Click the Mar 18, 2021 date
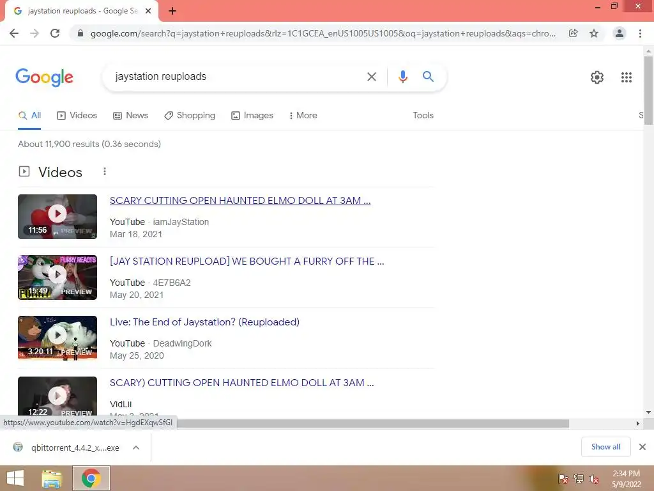 (x=136, y=234)
